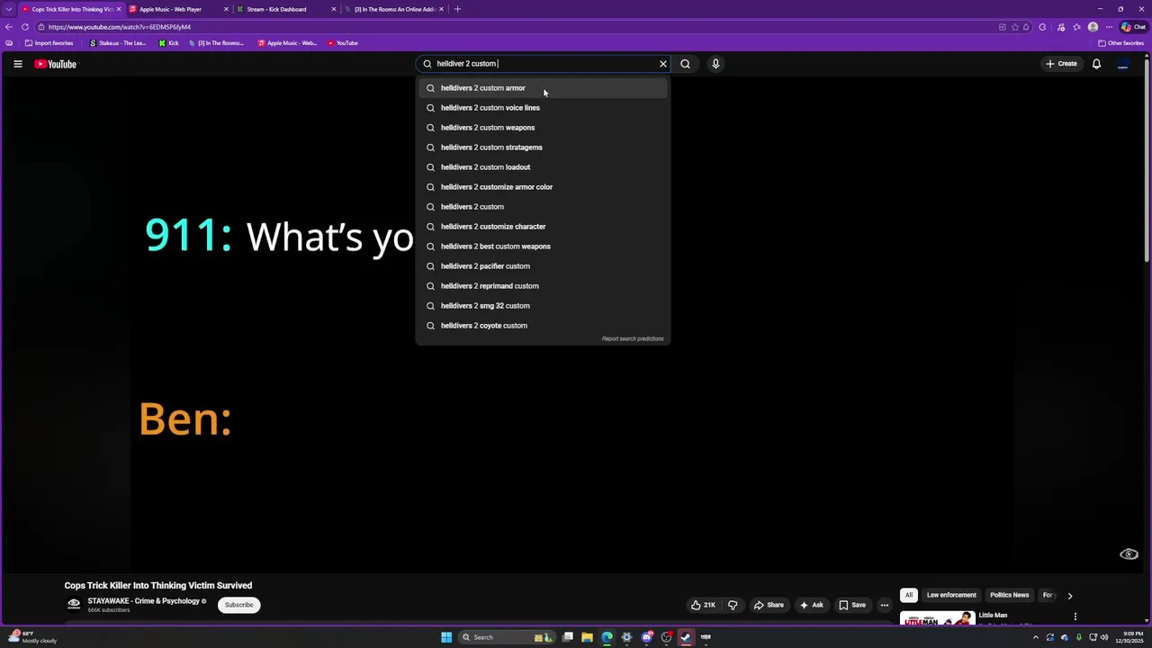This screenshot has width=1152, height=648.
Task: Choose plain 'helldivers 2 custom' suggestion
Action: tap(543, 207)
